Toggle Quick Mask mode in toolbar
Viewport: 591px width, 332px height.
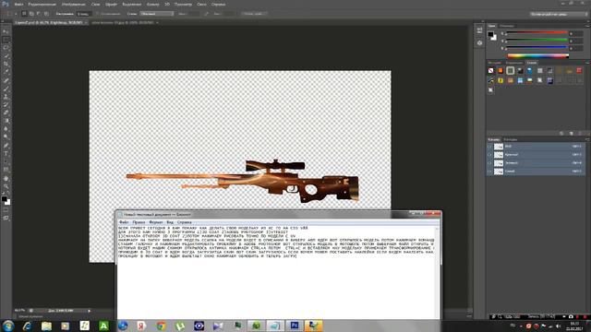coord(6,210)
